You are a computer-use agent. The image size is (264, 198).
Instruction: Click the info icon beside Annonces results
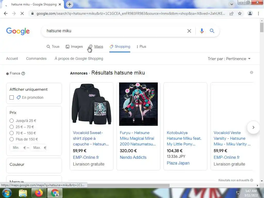click(x=252, y=72)
